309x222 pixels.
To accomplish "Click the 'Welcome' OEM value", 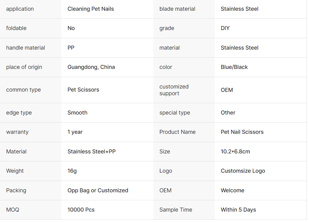I will [x=232, y=190].
